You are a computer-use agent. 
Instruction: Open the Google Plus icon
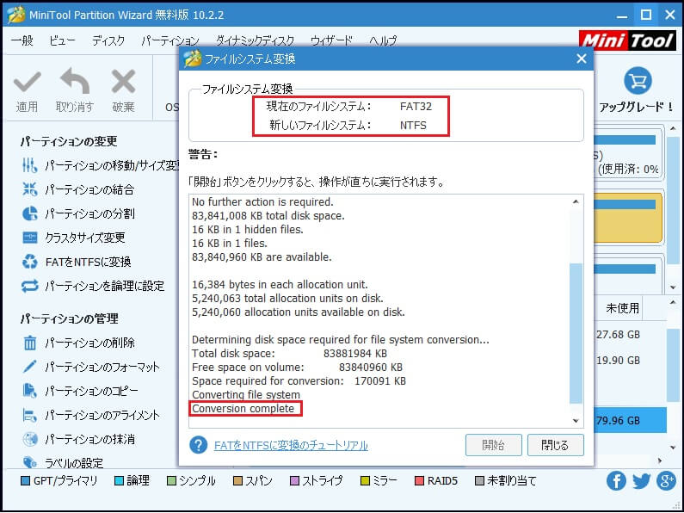[x=666, y=480]
